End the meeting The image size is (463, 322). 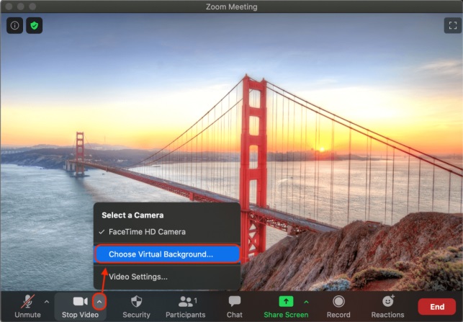coord(437,307)
